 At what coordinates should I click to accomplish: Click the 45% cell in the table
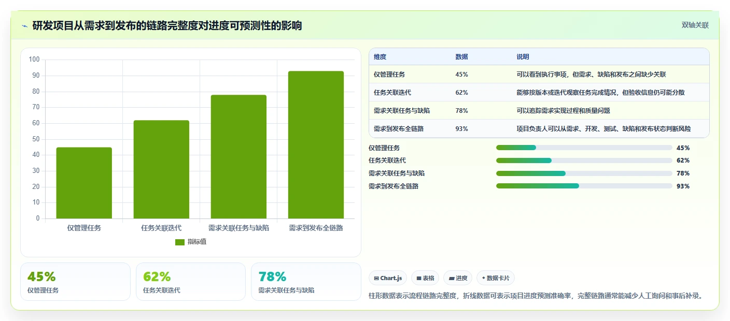tap(461, 75)
